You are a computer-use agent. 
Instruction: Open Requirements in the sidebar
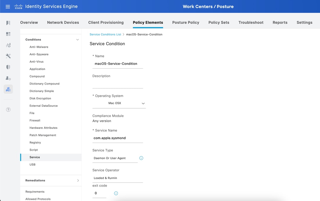[x=35, y=192]
